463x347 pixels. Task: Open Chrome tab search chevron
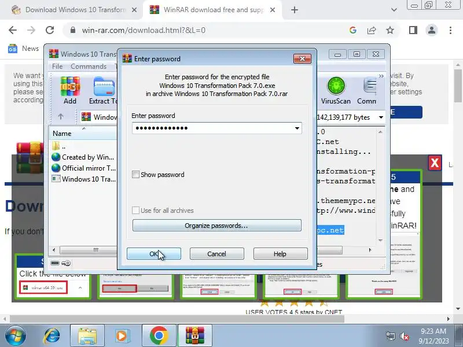point(394,10)
